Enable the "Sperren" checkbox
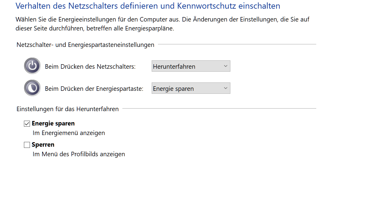Viewport: 368px width, 210px height. [x=27, y=145]
